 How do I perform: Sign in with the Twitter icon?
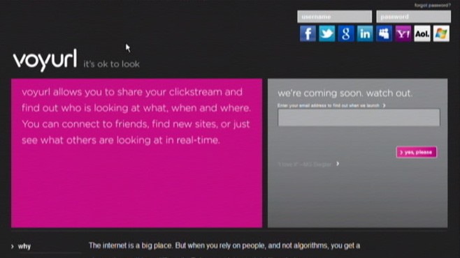[326, 33]
